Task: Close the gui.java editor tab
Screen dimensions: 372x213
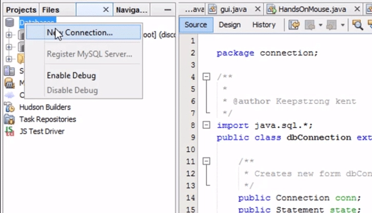Action: [x=257, y=9]
